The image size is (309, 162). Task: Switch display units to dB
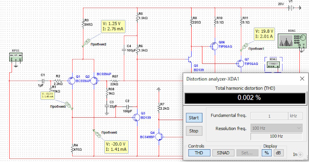click(278, 152)
